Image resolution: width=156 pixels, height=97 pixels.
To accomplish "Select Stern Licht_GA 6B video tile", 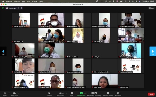I will 131,51.
